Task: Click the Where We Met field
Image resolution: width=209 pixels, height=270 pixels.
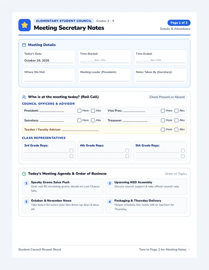Action: tap(48, 76)
